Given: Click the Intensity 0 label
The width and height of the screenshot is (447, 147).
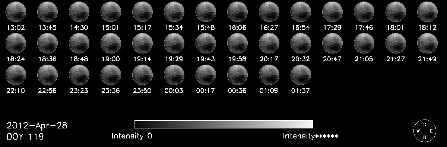Looking at the screenshot, I should coord(132,136).
